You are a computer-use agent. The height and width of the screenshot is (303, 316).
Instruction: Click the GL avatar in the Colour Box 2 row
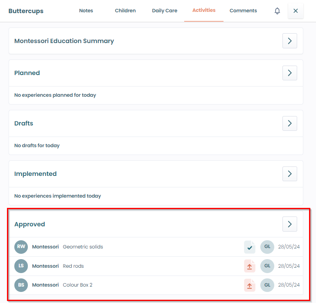click(x=267, y=285)
